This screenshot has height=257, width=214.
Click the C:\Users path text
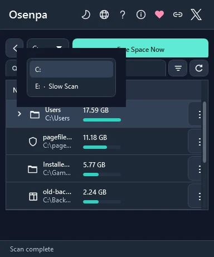57,118
